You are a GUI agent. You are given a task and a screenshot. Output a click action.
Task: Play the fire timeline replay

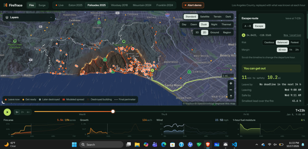[x=7, y=112]
